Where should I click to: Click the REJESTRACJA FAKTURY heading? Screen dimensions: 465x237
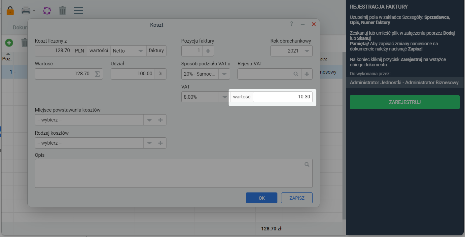pyautogui.click(x=379, y=7)
